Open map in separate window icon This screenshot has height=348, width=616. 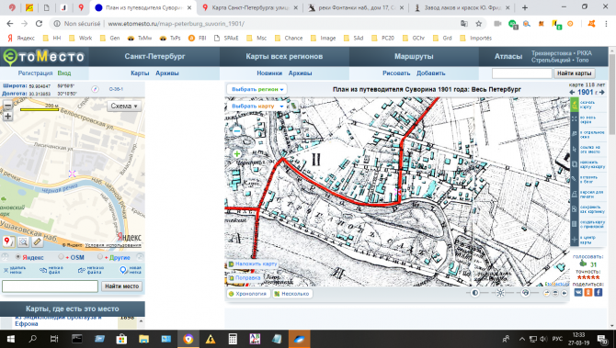coord(575,134)
